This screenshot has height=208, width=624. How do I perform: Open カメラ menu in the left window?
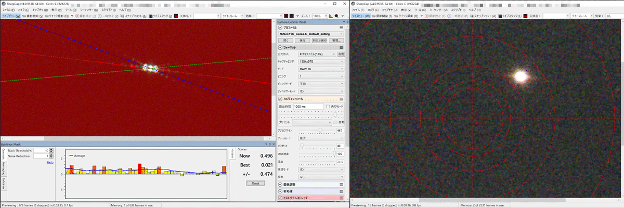point(22,10)
